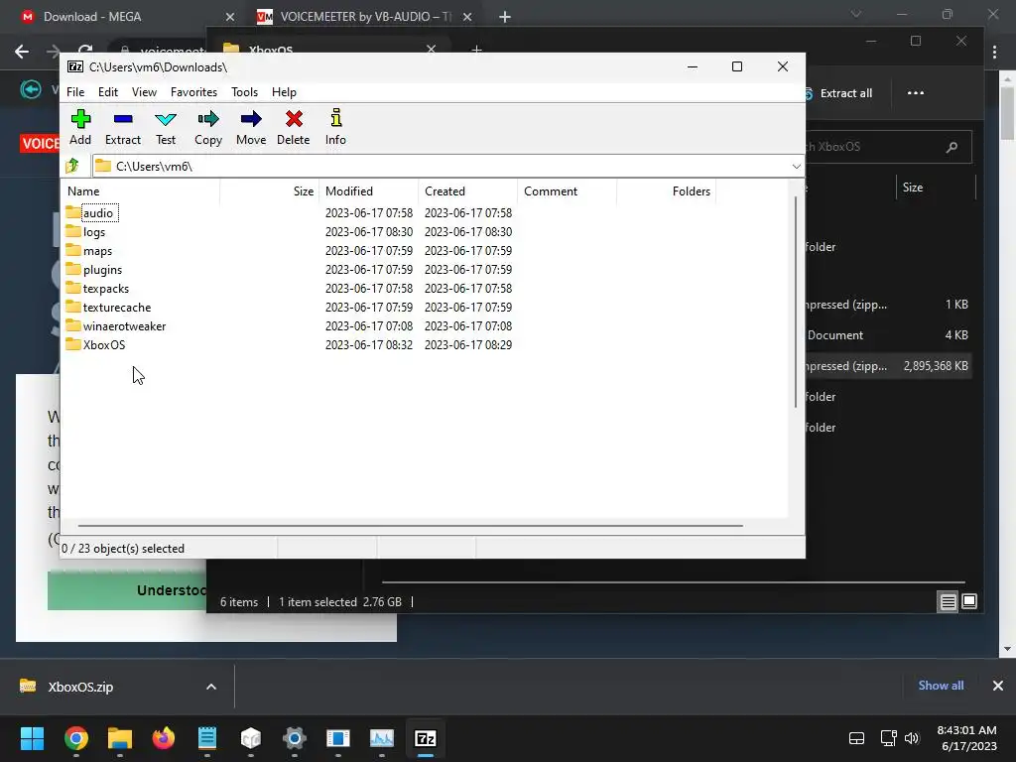Add a new tab in File Explorer
The width and height of the screenshot is (1016, 762).
[x=476, y=50]
